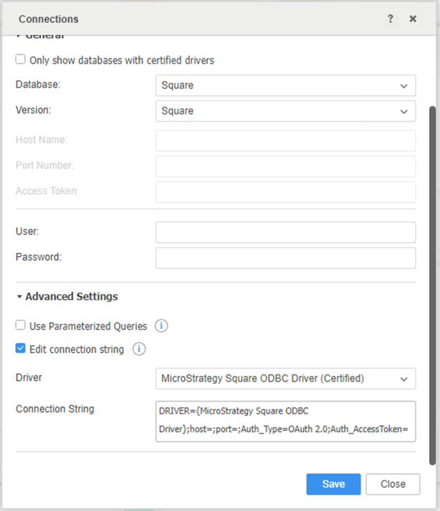Click the Access Token field
The image size is (440, 511).
click(285, 192)
